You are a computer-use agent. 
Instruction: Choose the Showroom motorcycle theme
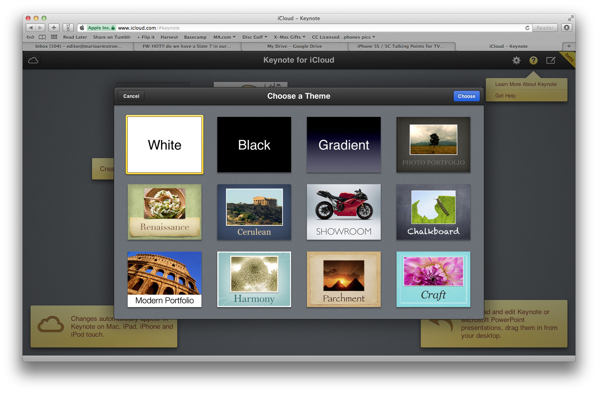click(344, 212)
